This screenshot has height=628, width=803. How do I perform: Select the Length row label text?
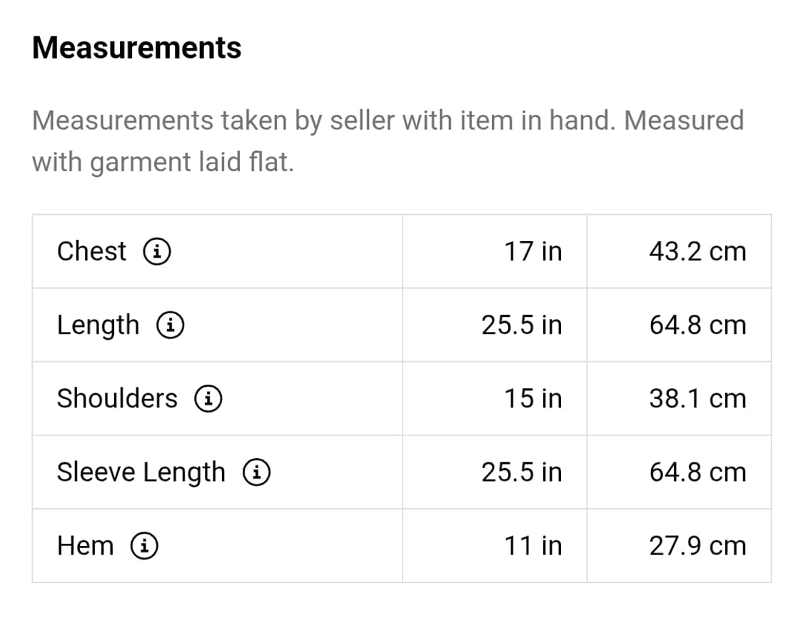(98, 325)
